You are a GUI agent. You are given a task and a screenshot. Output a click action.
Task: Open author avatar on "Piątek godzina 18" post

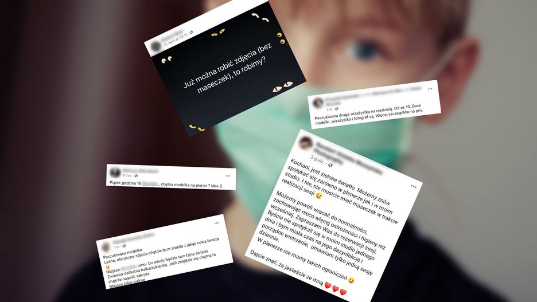point(115,172)
